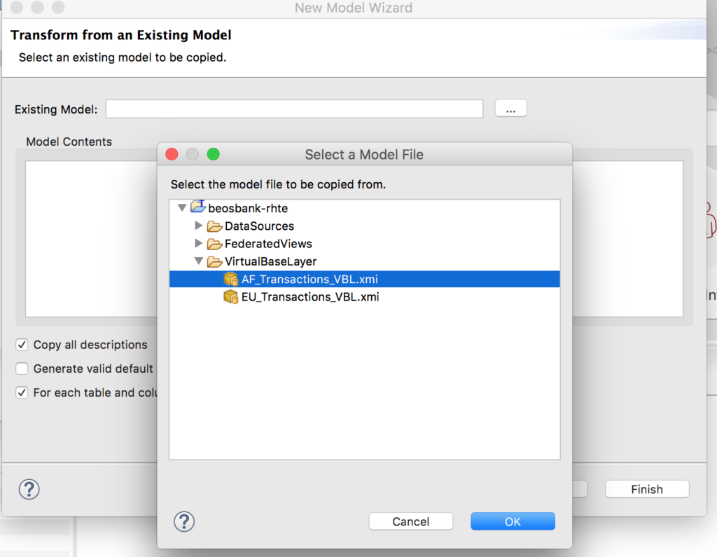Click the VirtualBaseLayer folder icon
The image size is (717, 557).
point(215,261)
